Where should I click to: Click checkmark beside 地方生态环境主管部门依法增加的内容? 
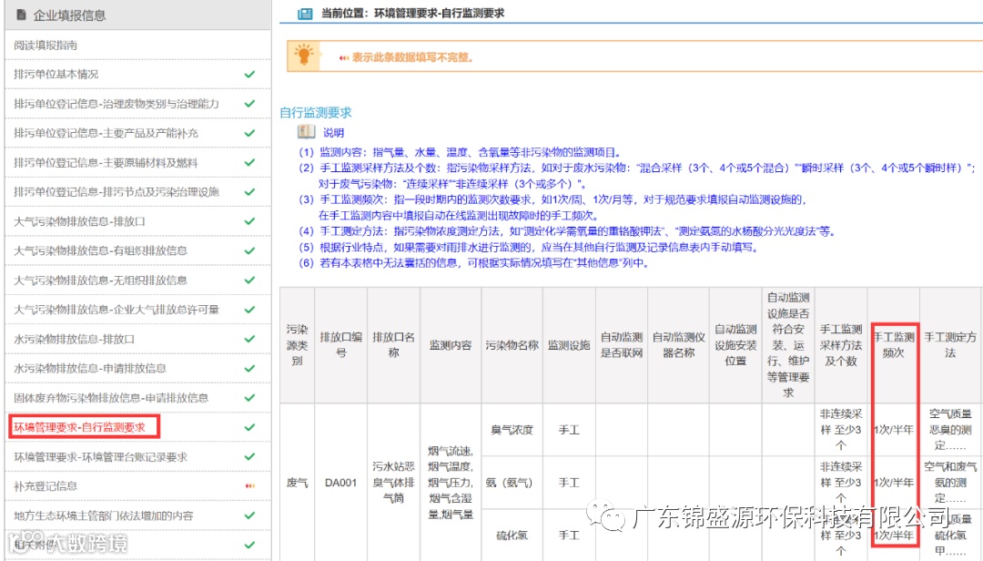(249, 515)
